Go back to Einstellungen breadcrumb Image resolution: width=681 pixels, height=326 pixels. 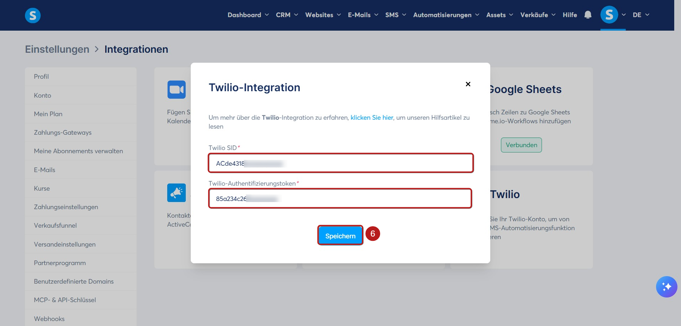coord(57,49)
